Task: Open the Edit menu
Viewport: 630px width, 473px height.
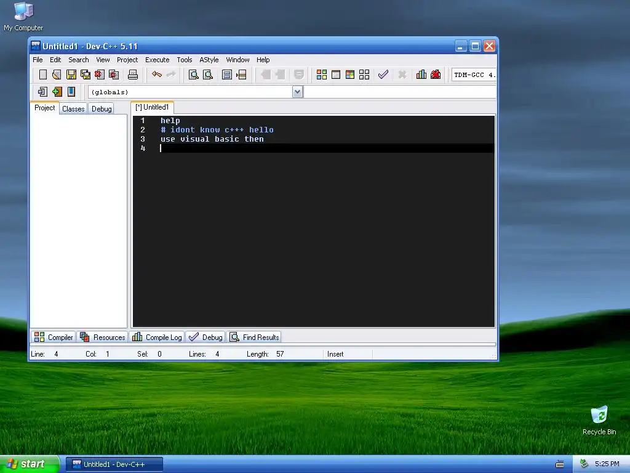Action: (x=55, y=60)
